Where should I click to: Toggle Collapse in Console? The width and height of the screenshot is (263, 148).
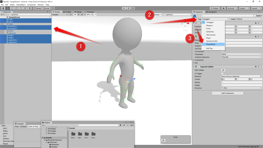click(23, 127)
